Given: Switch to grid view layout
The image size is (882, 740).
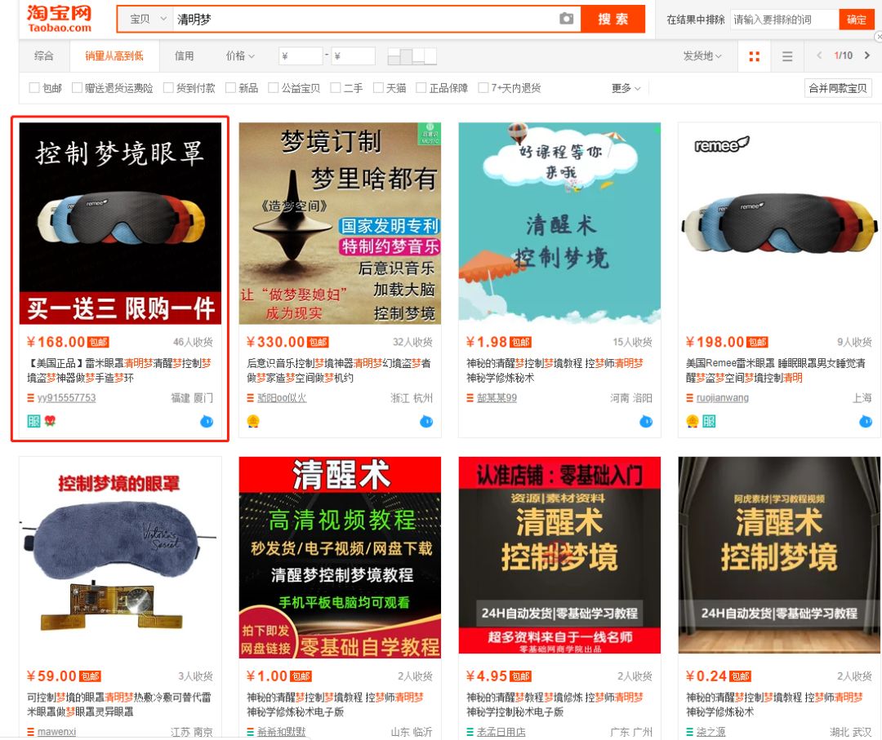Looking at the screenshot, I should [x=754, y=56].
